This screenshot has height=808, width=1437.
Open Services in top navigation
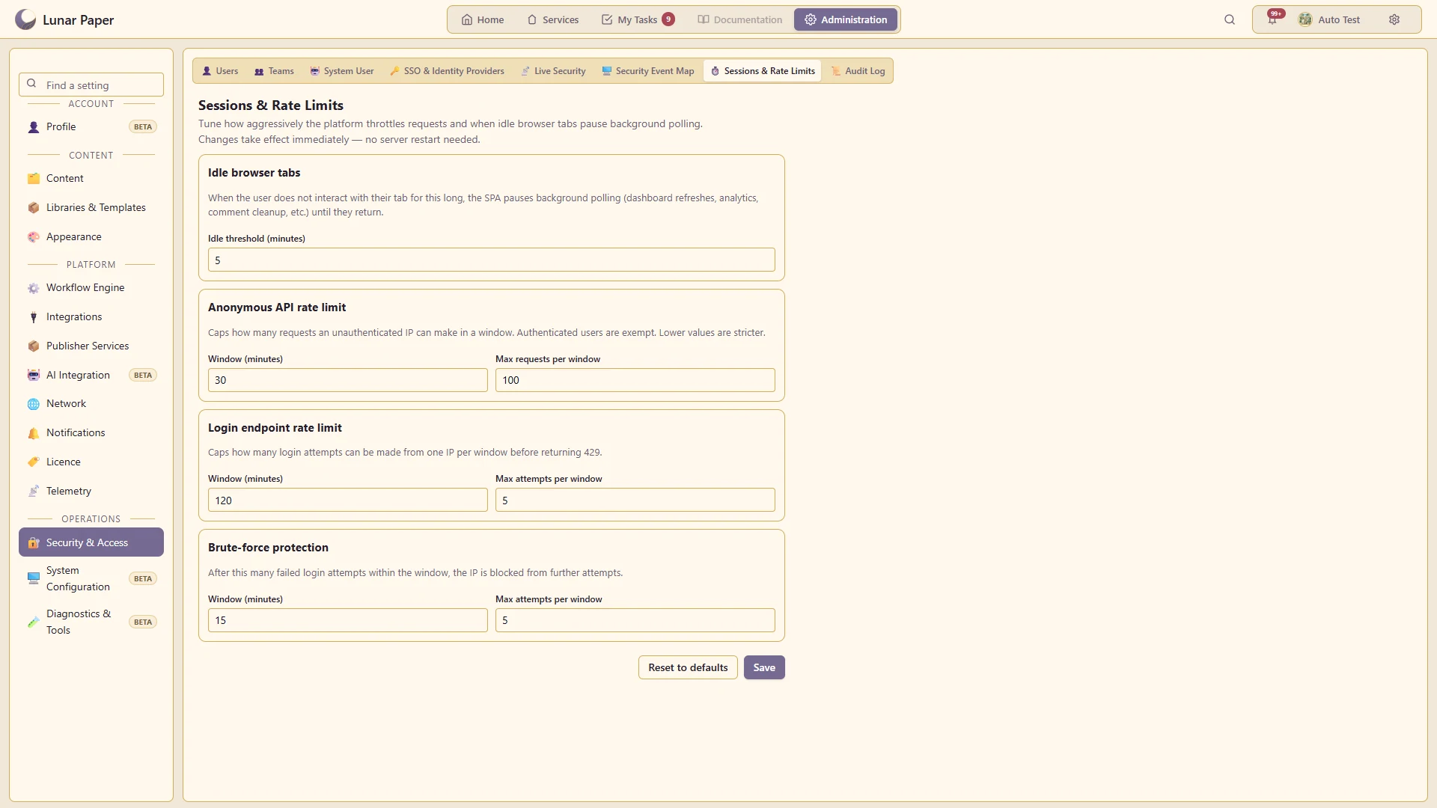tap(553, 19)
